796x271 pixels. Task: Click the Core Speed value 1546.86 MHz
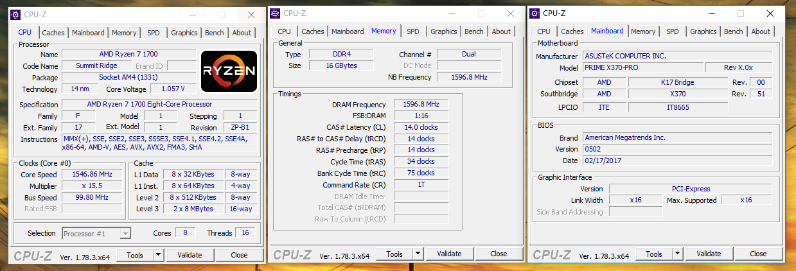click(x=93, y=175)
